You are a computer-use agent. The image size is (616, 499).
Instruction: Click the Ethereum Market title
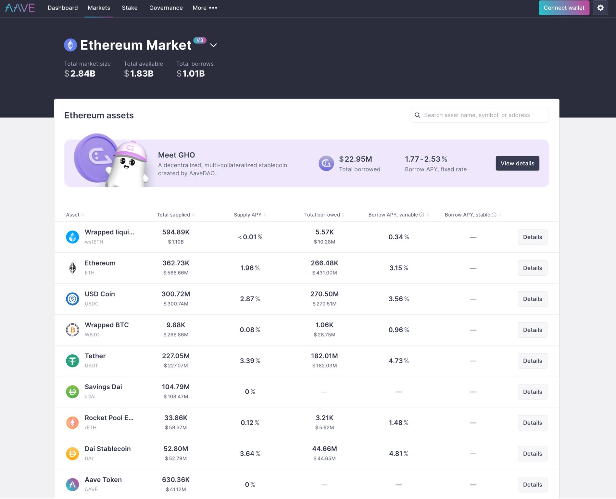(136, 45)
